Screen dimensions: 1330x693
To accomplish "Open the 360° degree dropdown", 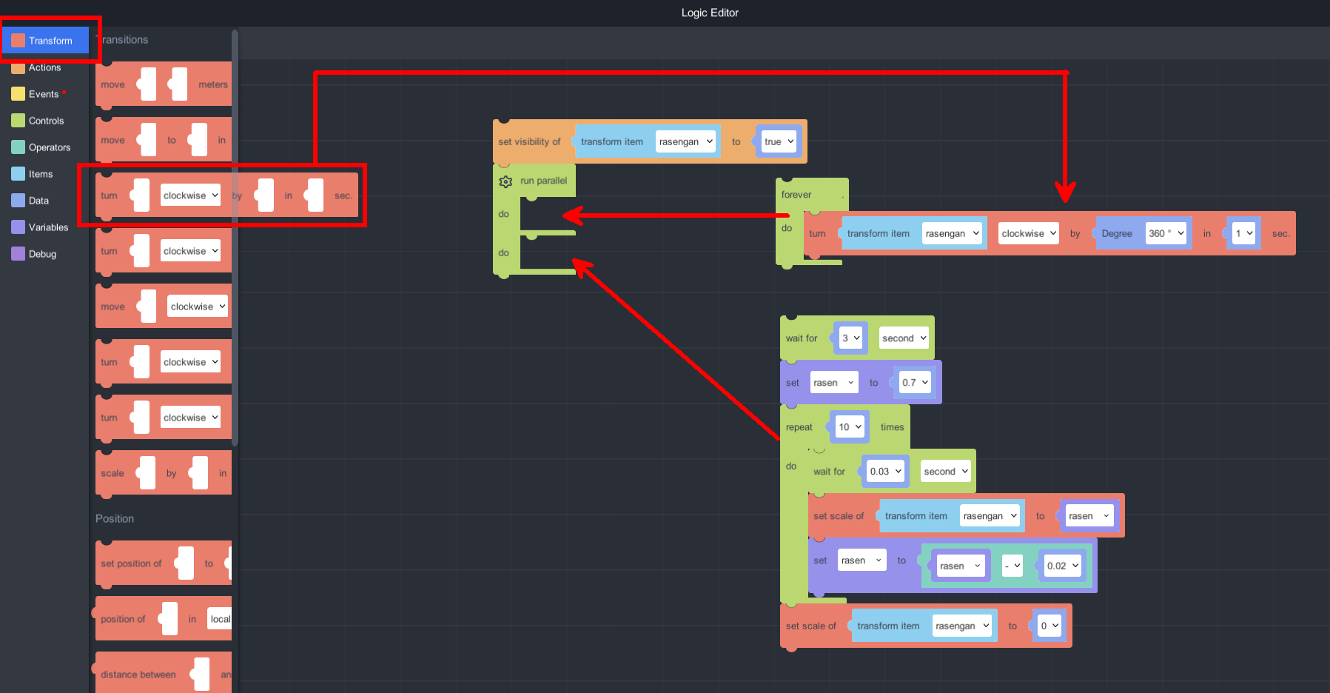I will point(1166,233).
